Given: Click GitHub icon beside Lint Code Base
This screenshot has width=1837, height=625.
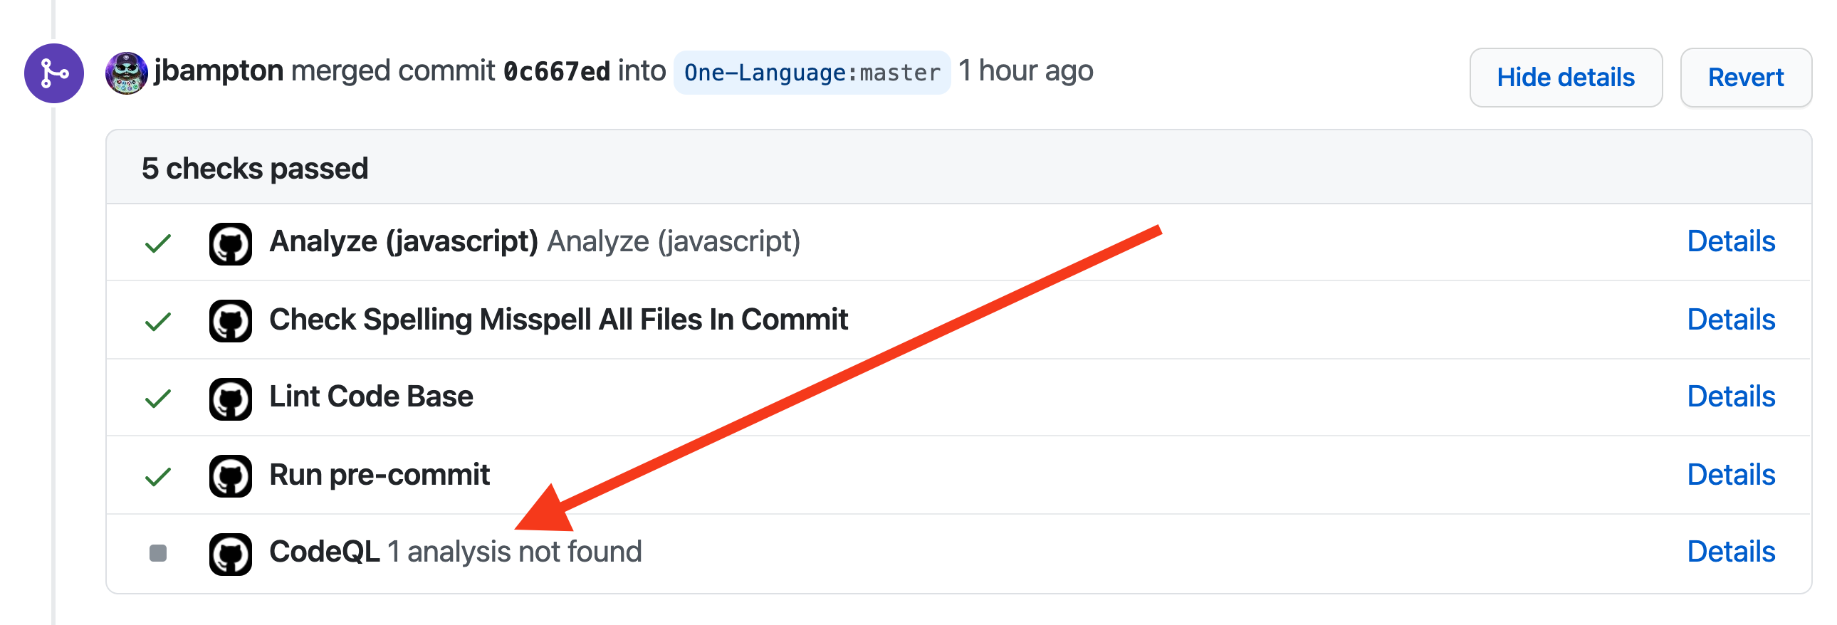Looking at the screenshot, I should [231, 399].
